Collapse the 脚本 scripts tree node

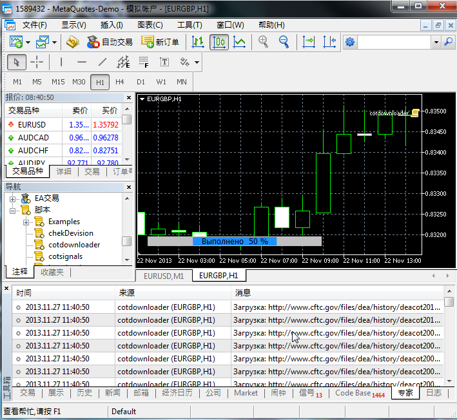pos(12,210)
